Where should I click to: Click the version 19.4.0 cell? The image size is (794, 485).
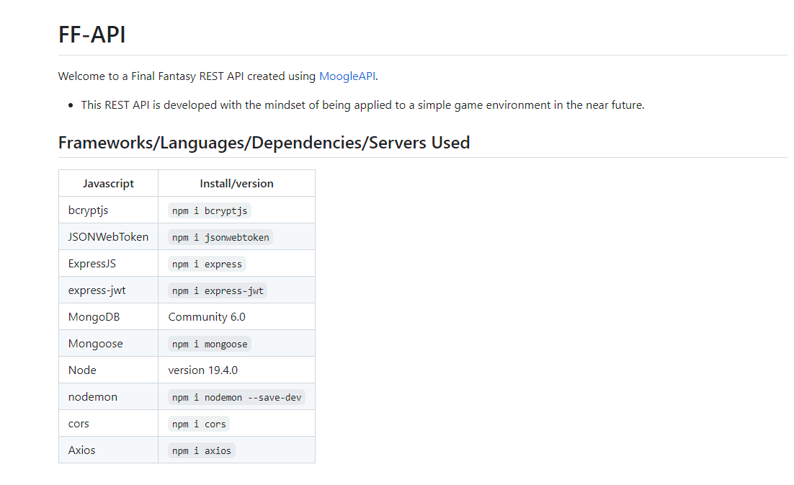coord(202,370)
